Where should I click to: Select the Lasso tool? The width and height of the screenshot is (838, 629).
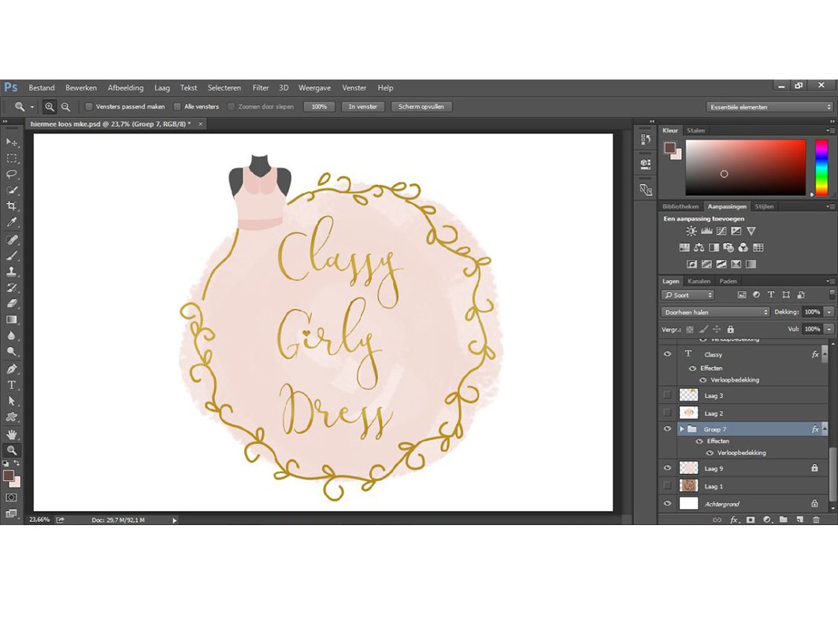pyautogui.click(x=11, y=174)
